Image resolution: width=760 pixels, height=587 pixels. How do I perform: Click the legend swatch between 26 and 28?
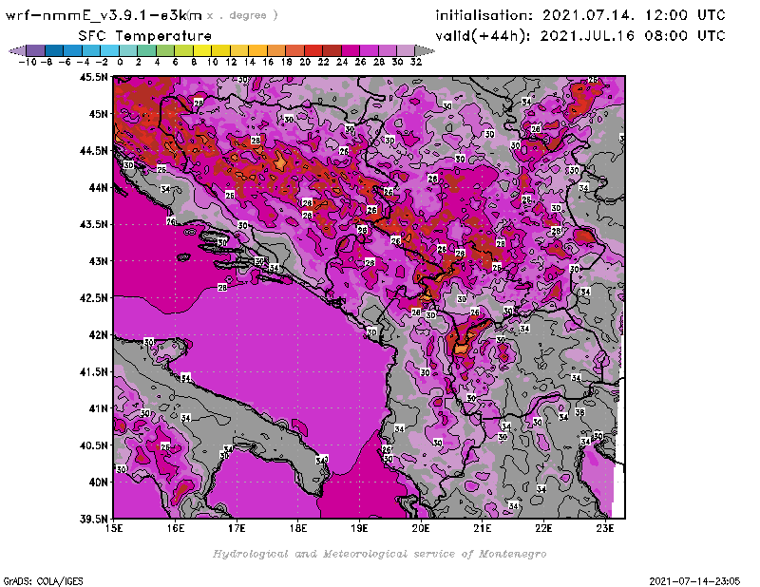coord(369,50)
